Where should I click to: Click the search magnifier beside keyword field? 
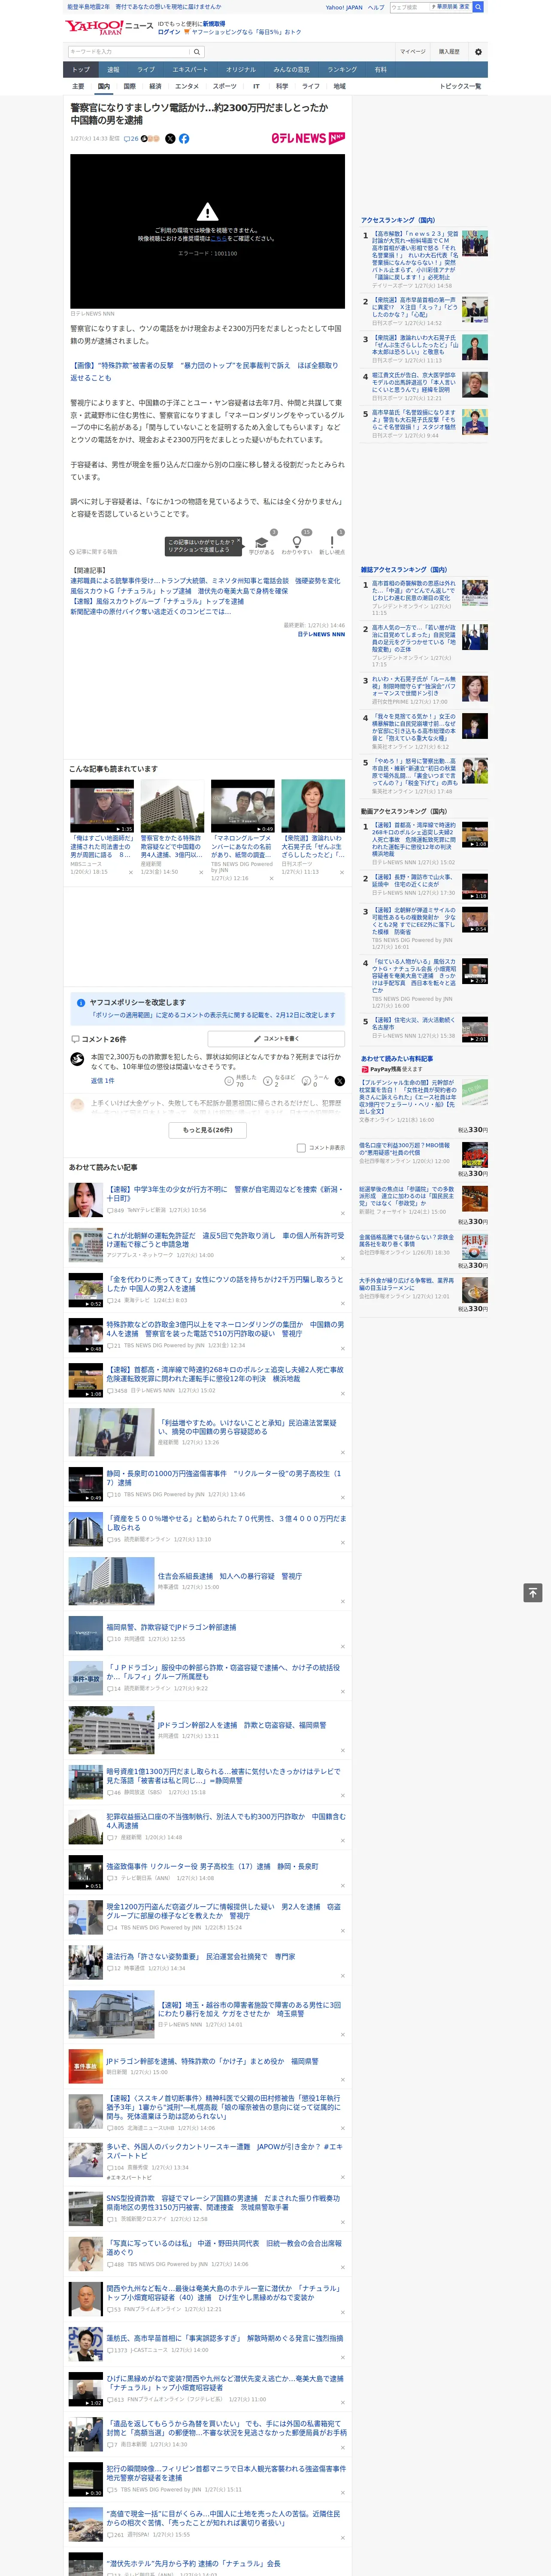[197, 51]
